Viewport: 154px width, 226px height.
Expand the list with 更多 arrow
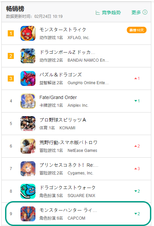pos(145,12)
